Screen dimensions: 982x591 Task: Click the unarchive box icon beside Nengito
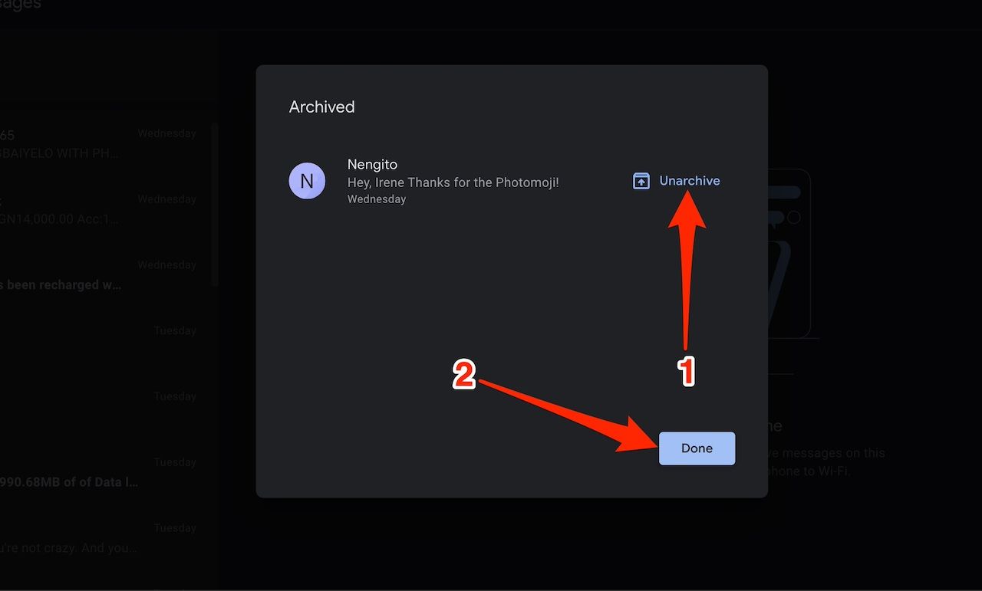tap(641, 181)
